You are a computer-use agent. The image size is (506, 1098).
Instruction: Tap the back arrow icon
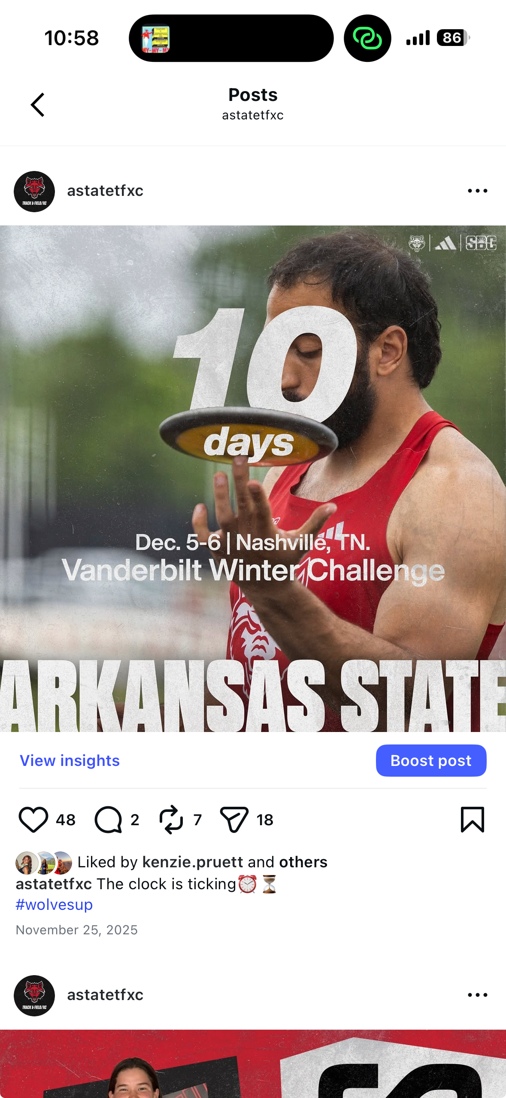tap(38, 105)
